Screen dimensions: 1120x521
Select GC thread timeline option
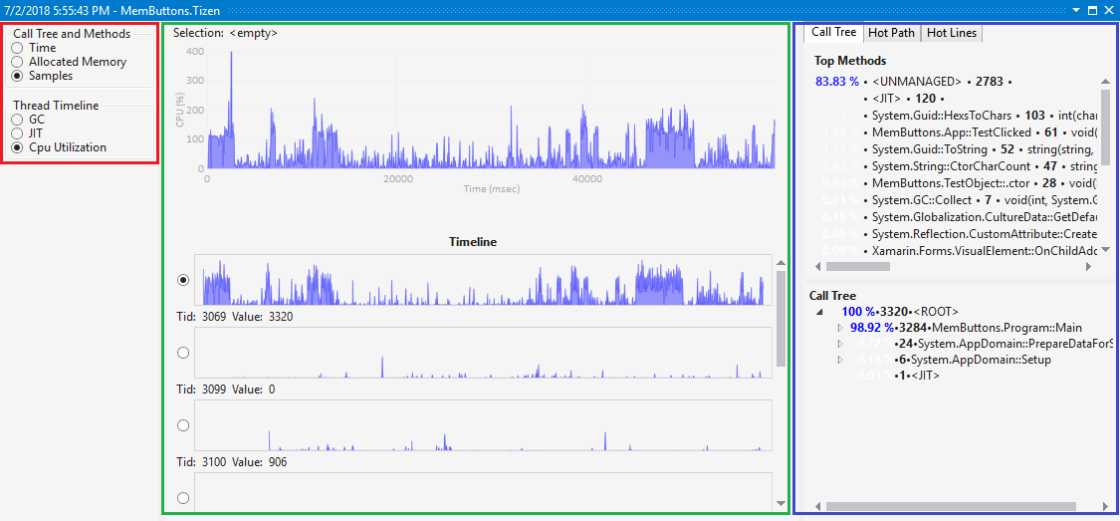click(17, 120)
